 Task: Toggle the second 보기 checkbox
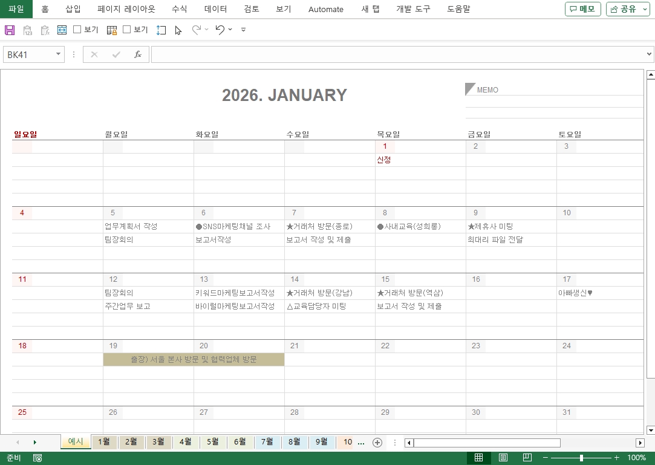point(127,30)
